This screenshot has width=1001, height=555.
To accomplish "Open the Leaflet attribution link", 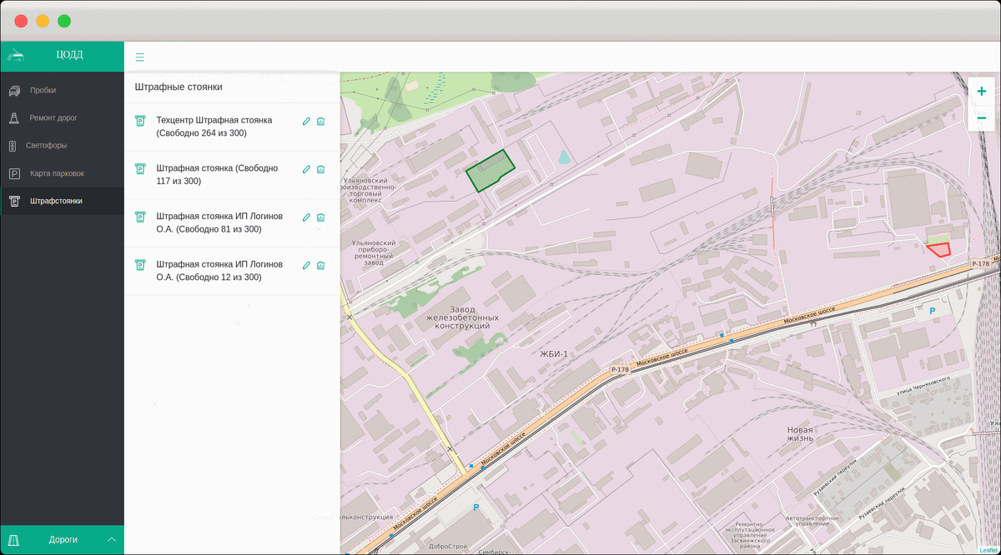I will click(x=987, y=550).
